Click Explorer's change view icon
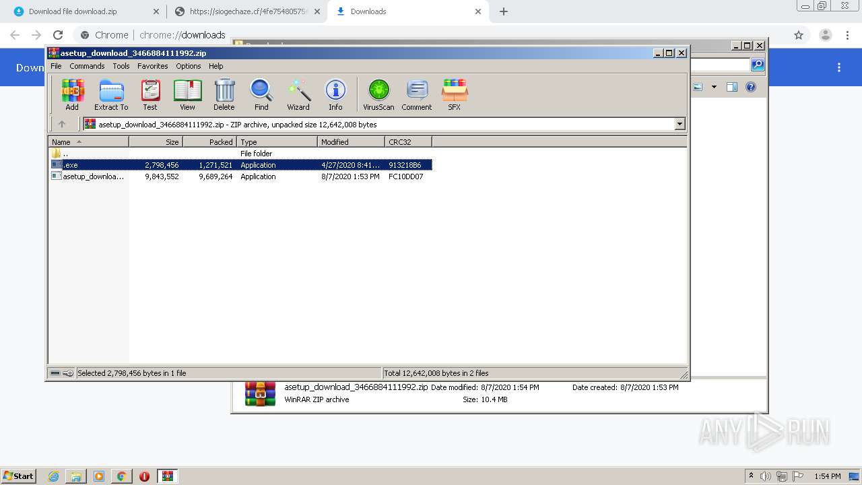Viewport: 862px width, 485px height. [698, 87]
